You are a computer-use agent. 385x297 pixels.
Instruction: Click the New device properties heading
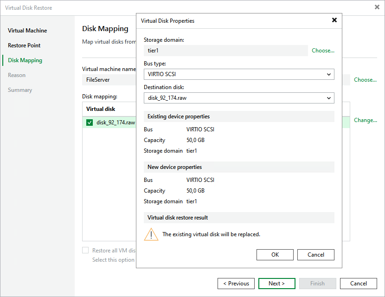174,167
